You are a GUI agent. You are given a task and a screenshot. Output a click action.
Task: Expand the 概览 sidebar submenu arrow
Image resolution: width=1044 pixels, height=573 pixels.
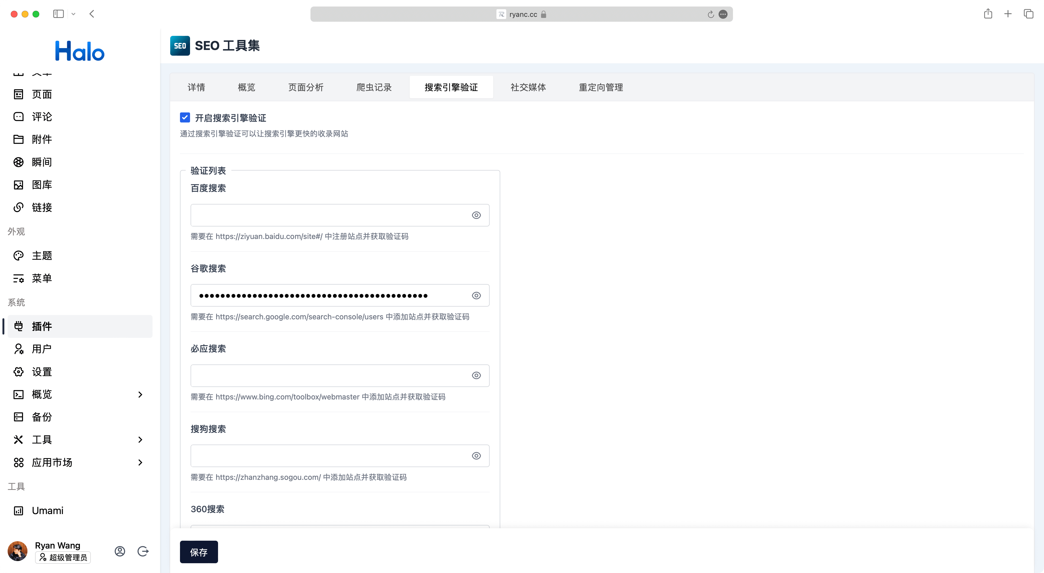(140, 394)
